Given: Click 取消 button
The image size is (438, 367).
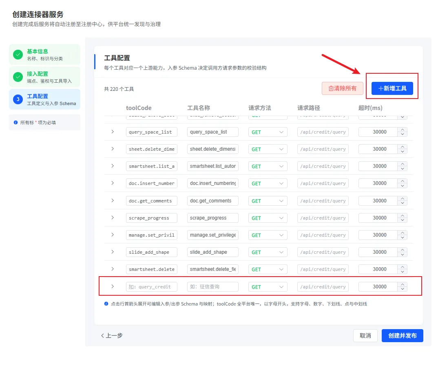Looking at the screenshot, I should 365,336.
